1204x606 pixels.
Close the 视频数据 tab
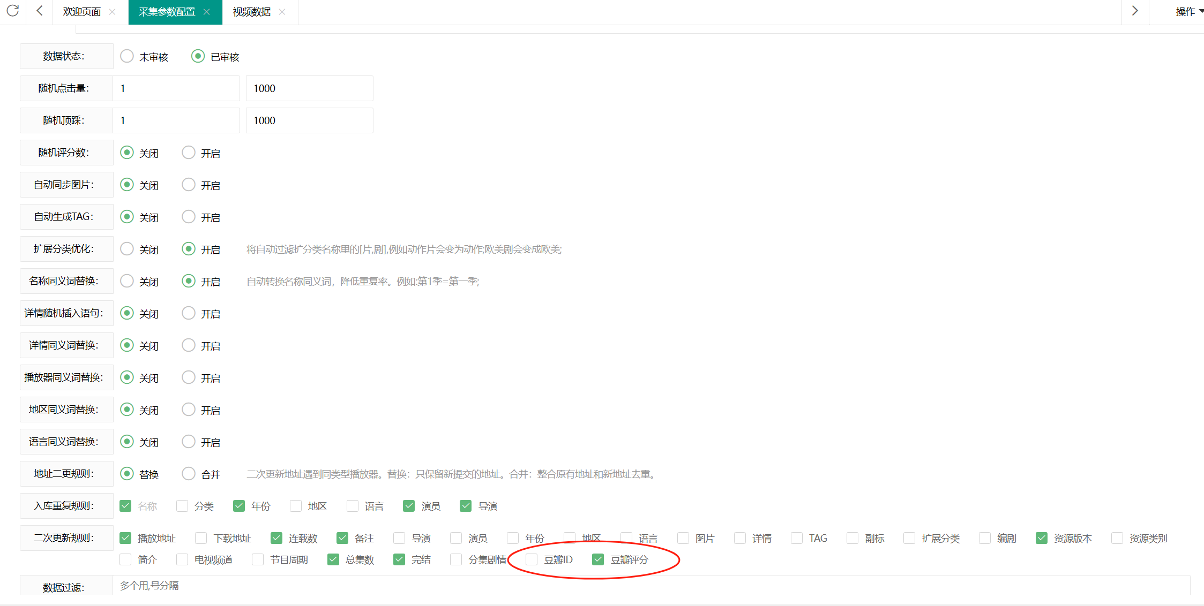click(282, 12)
